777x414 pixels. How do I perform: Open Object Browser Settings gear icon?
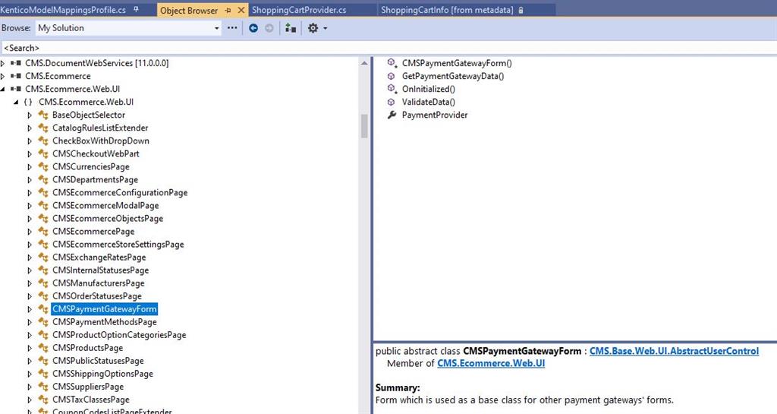click(x=313, y=28)
